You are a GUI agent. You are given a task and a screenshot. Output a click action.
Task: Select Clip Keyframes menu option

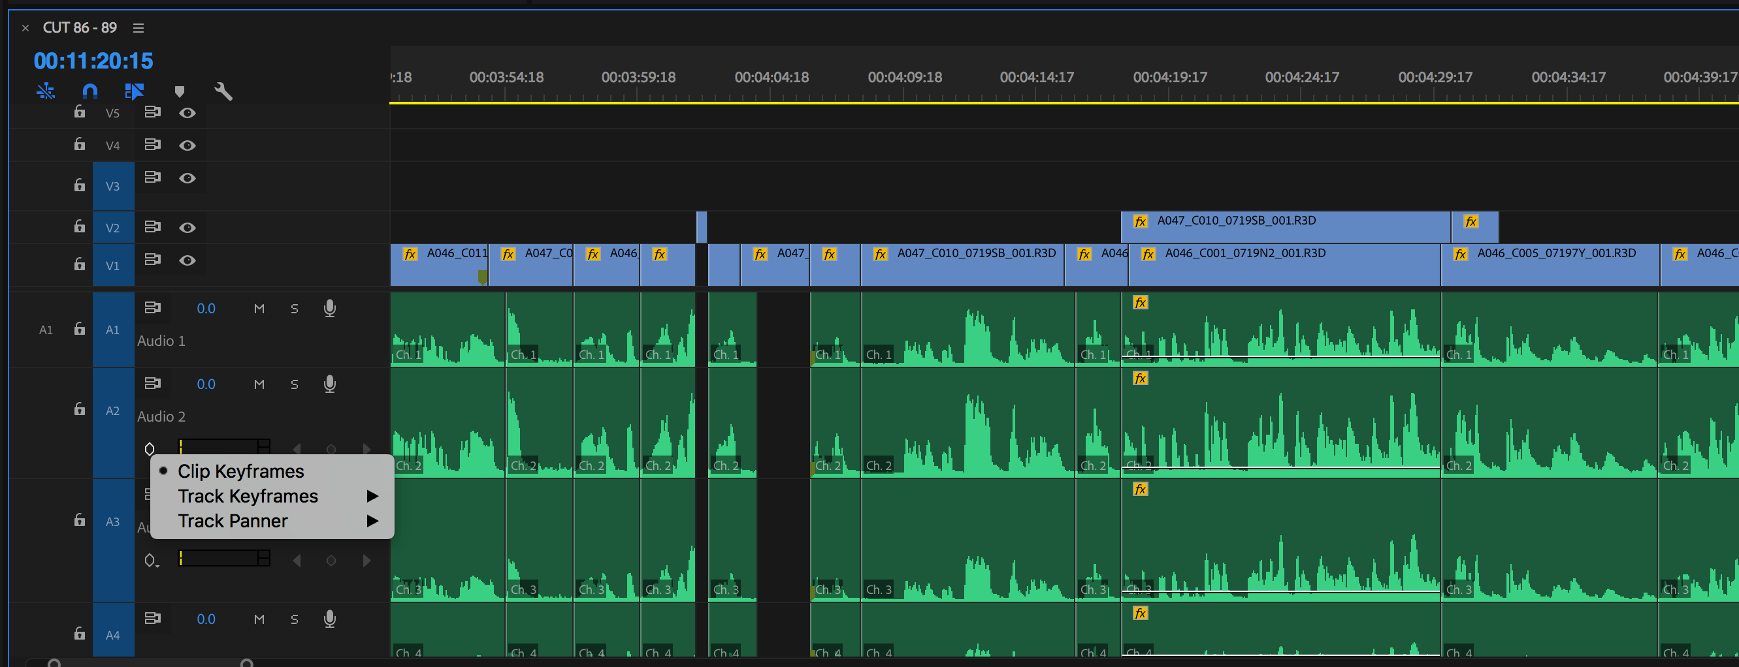point(272,471)
